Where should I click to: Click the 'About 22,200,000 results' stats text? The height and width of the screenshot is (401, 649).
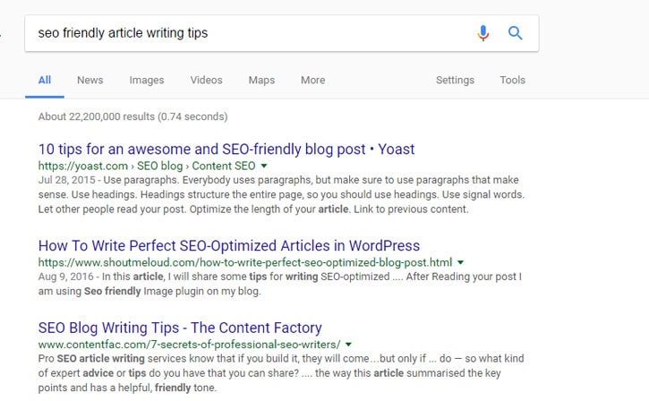[132, 116]
